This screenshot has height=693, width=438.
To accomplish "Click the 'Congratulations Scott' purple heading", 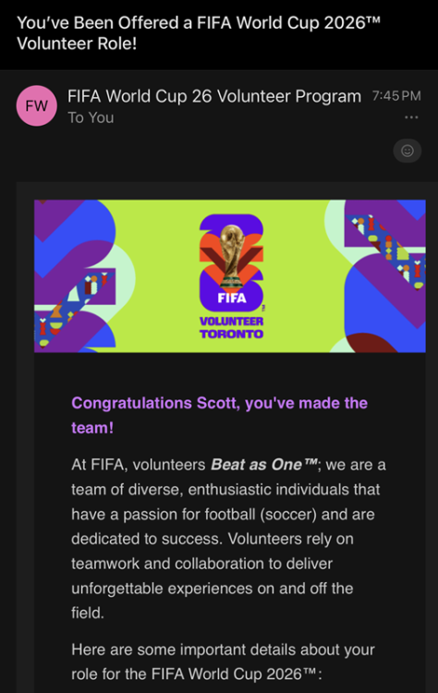I will 220,416.
